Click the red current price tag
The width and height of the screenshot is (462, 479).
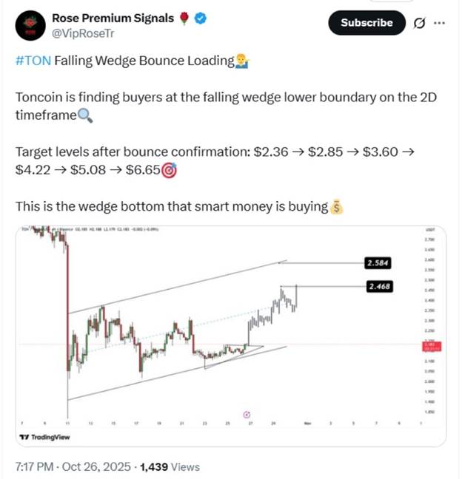coord(431,346)
